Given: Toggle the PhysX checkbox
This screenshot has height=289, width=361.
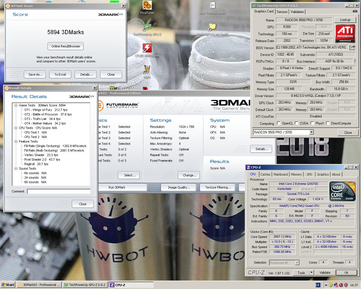Looking at the screenshot, I should [312, 123].
